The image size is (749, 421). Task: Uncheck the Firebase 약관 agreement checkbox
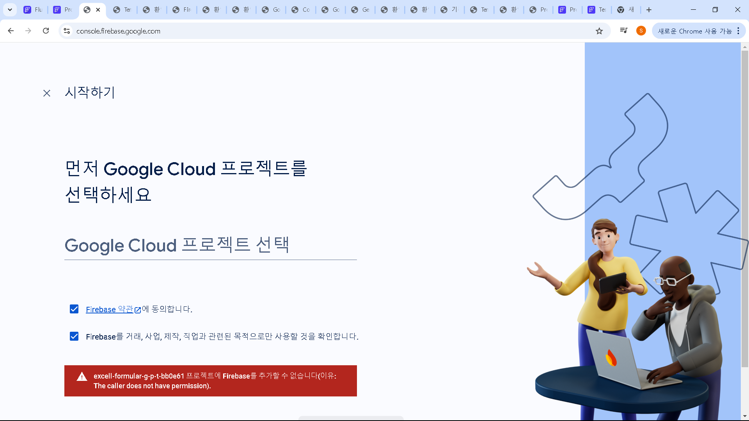coord(74,309)
